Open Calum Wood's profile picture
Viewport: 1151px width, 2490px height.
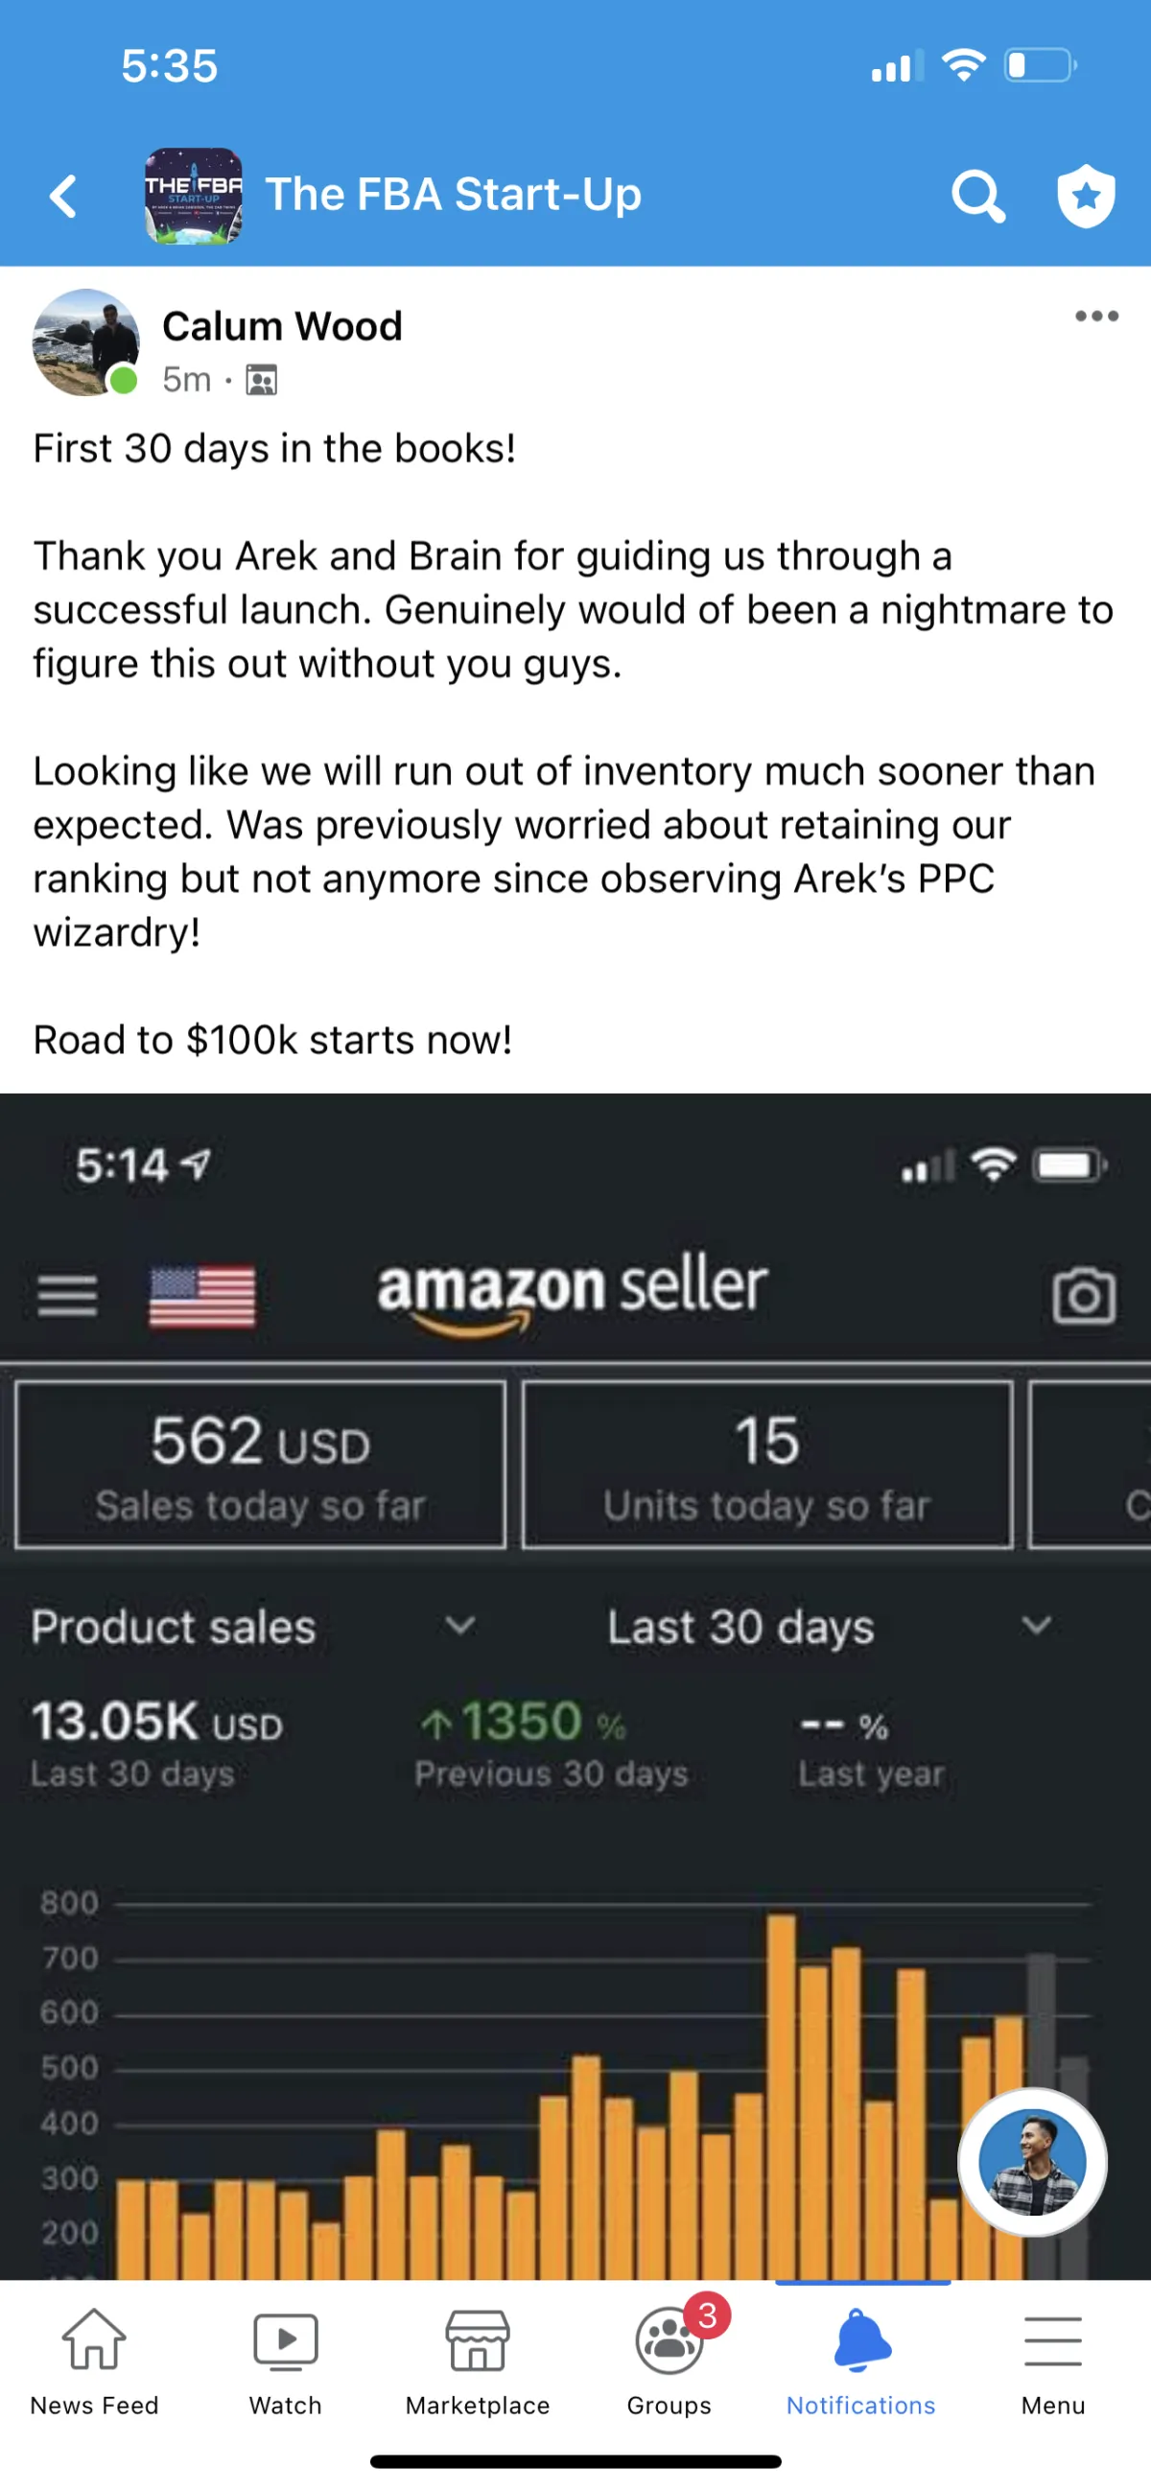(86, 342)
